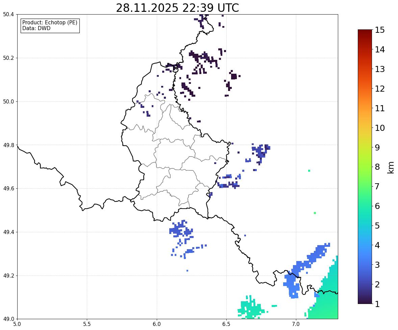Click the x-axis tick label '6.0'
Screen dimensions: 398x330
(x=157, y=324)
